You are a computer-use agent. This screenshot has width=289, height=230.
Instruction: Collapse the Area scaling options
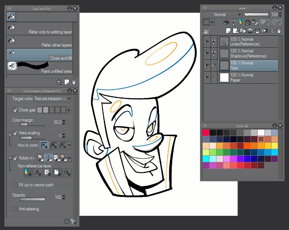10,135
